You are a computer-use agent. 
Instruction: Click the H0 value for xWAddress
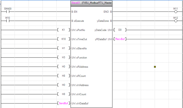(x=63, y=85)
